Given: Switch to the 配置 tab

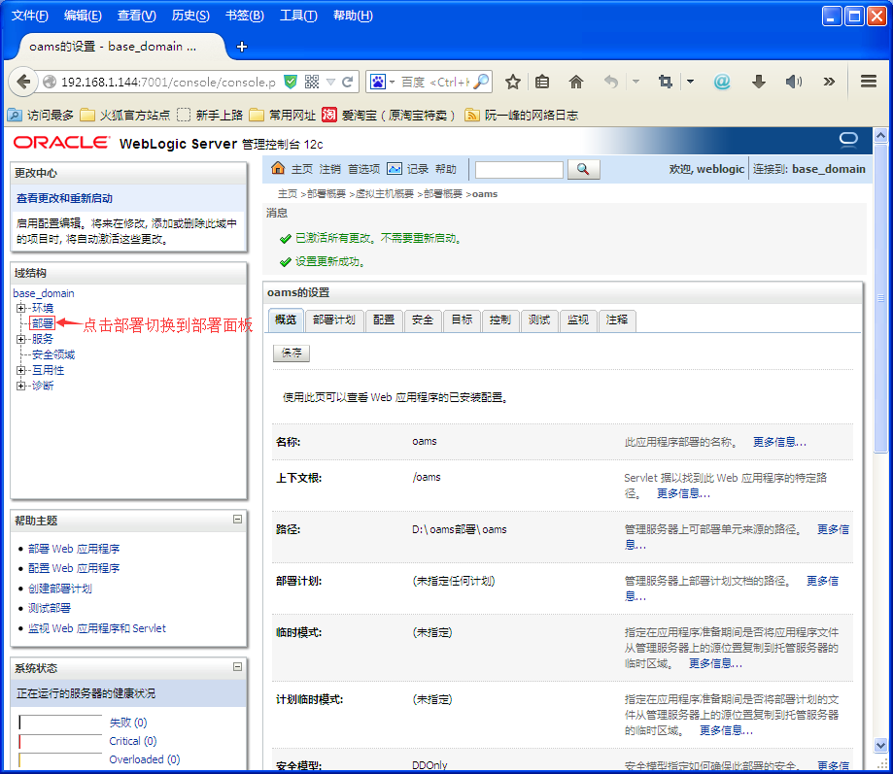Looking at the screenshot, I should [384, 320].
